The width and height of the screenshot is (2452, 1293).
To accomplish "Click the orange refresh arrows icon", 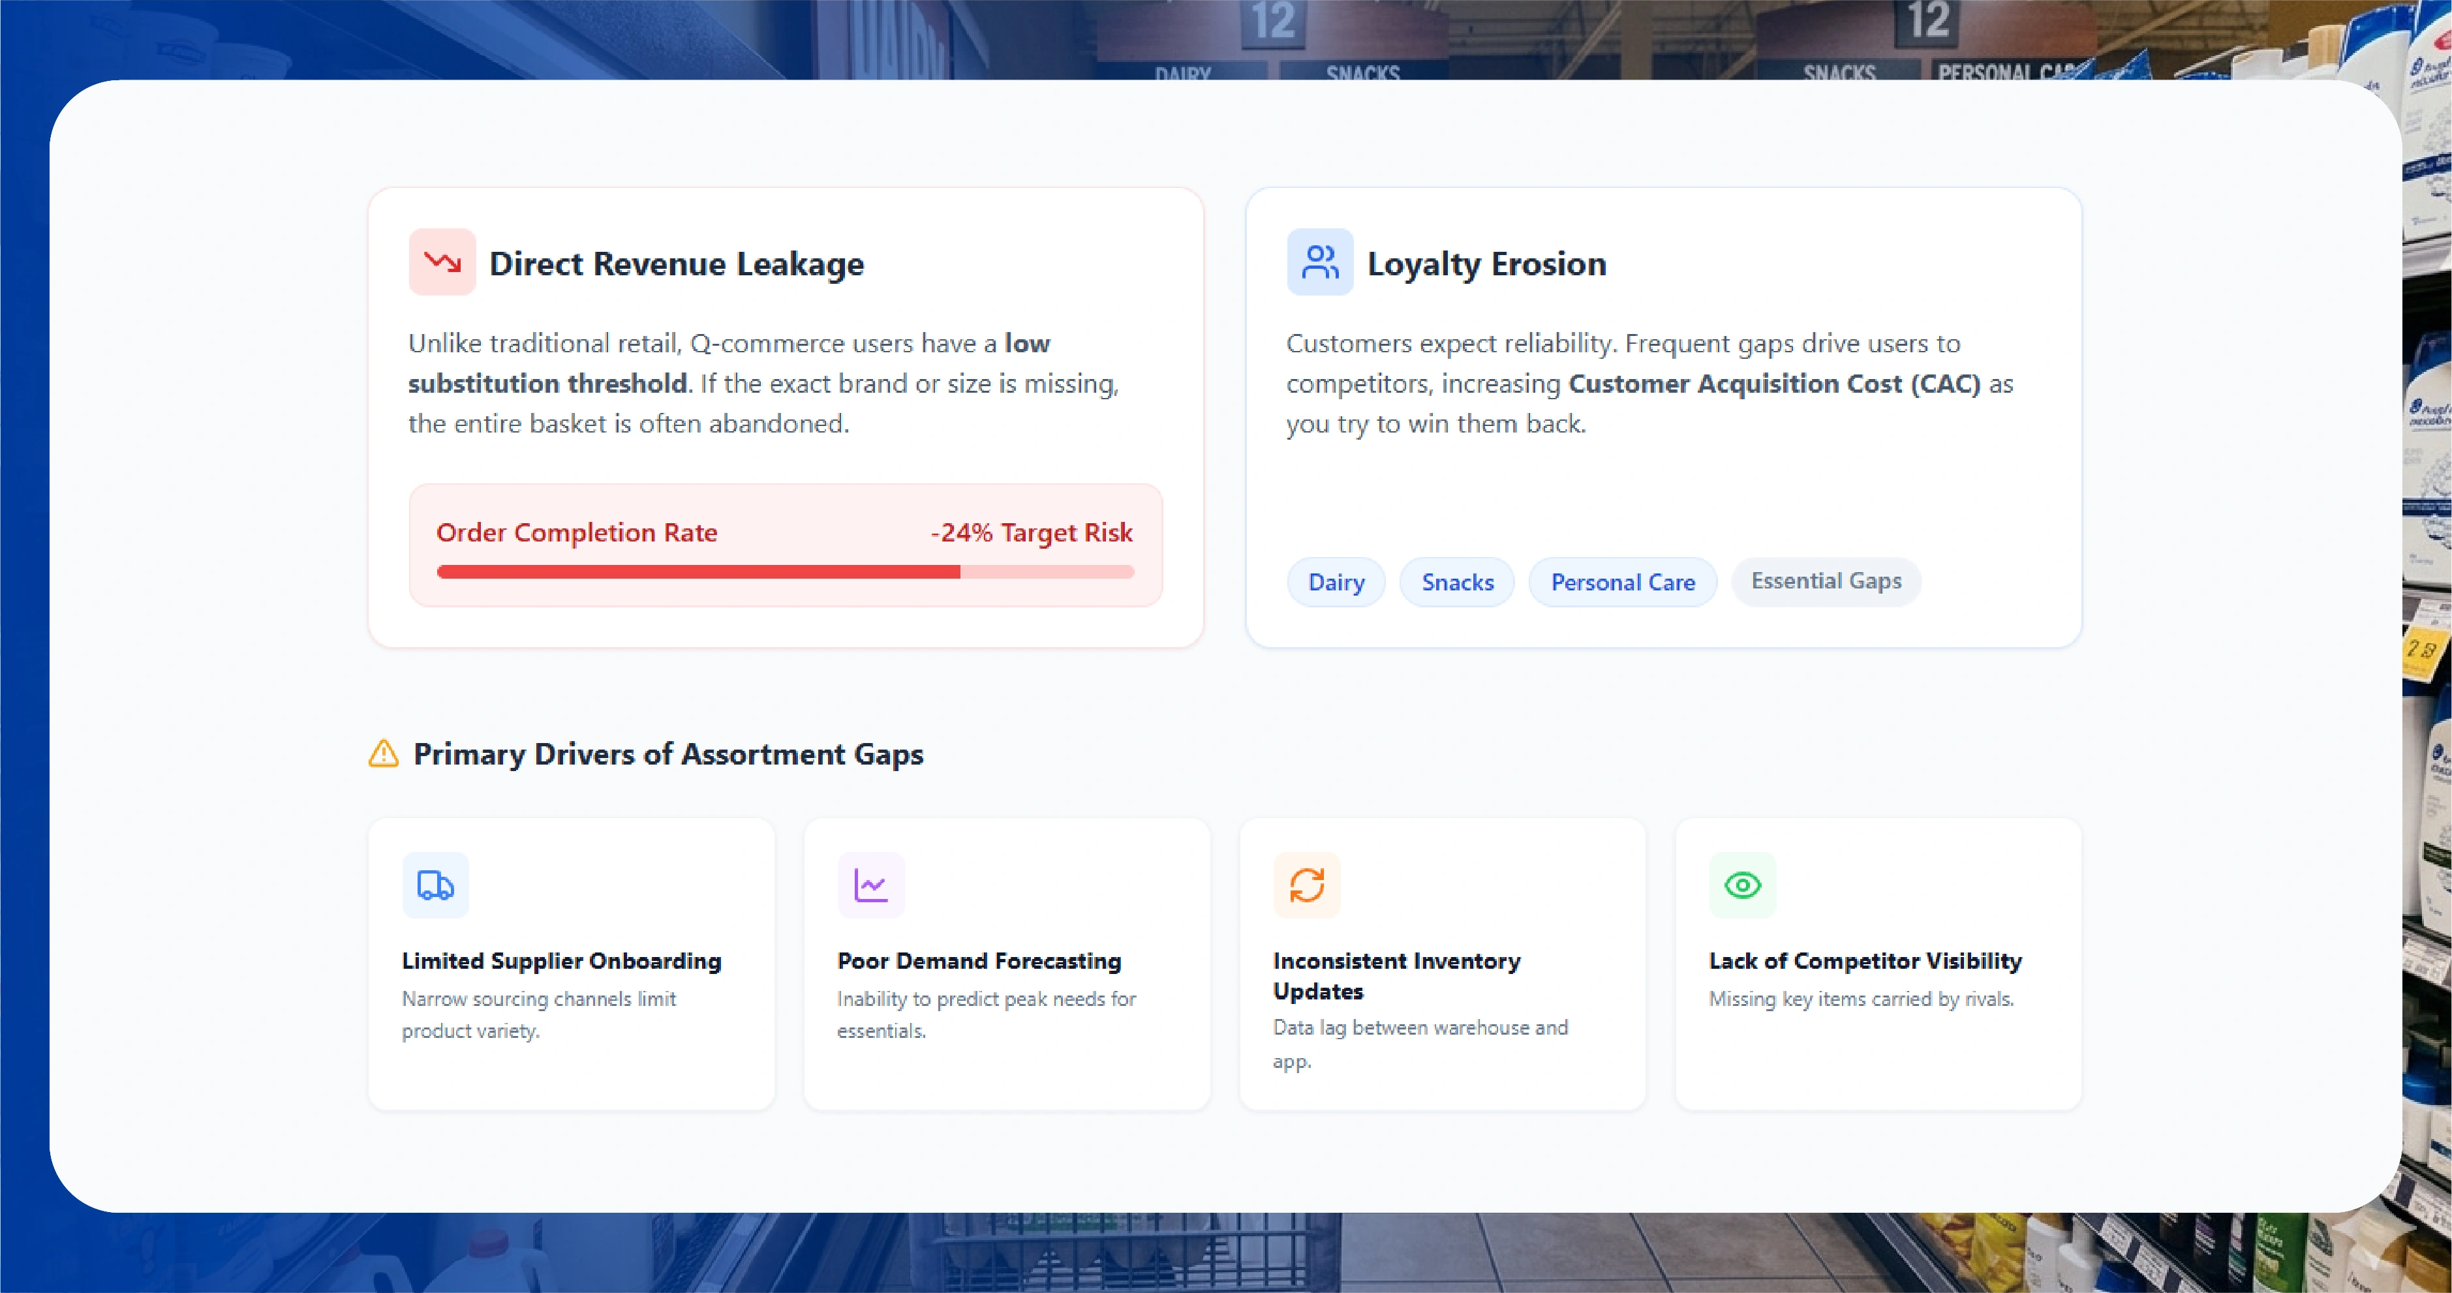I will point(1306,885).
